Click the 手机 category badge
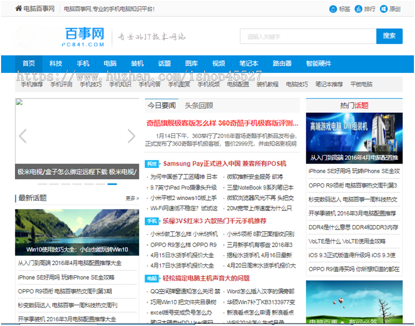The height and width of the screenshot is (326, 415). tap(152, 221)
